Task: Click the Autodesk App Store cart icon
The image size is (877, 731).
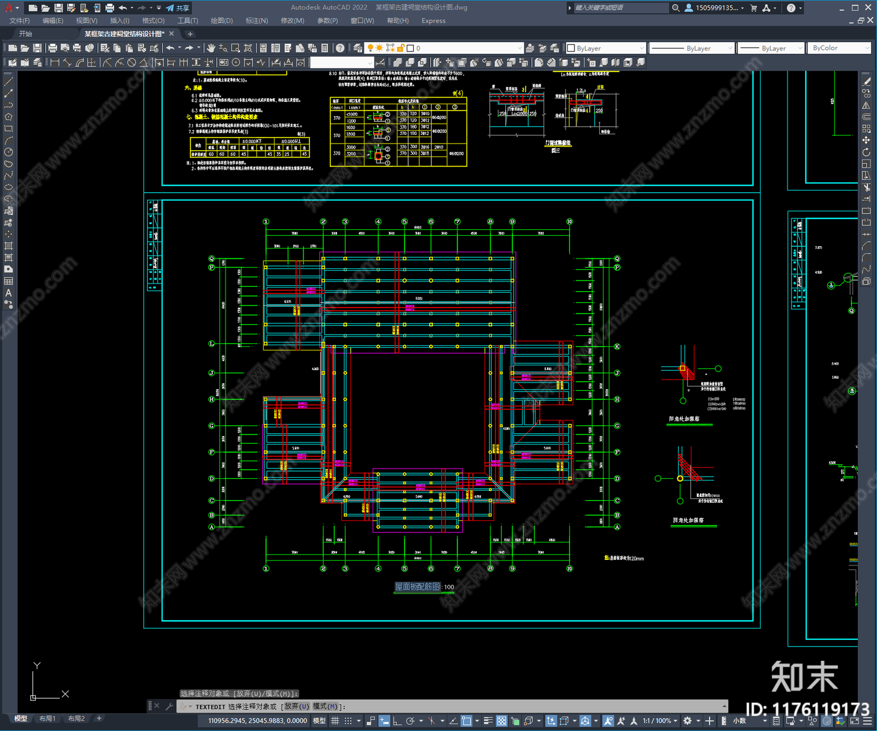Action: pos(754,8)
